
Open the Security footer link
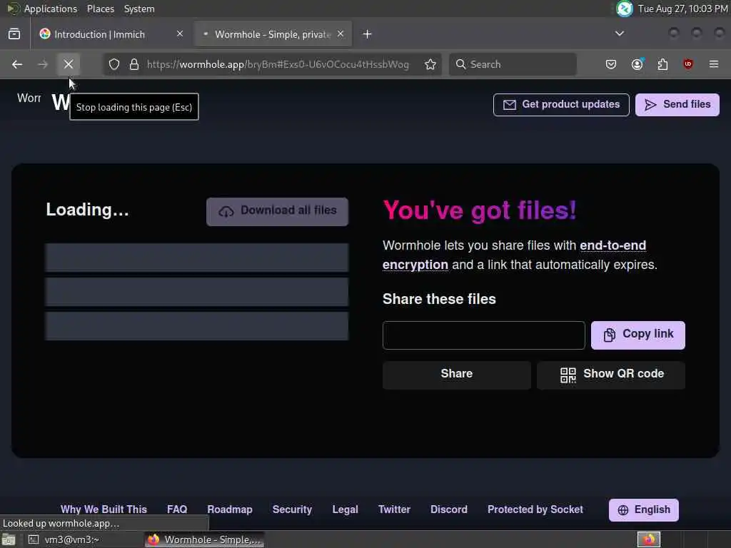click(292, 509)
